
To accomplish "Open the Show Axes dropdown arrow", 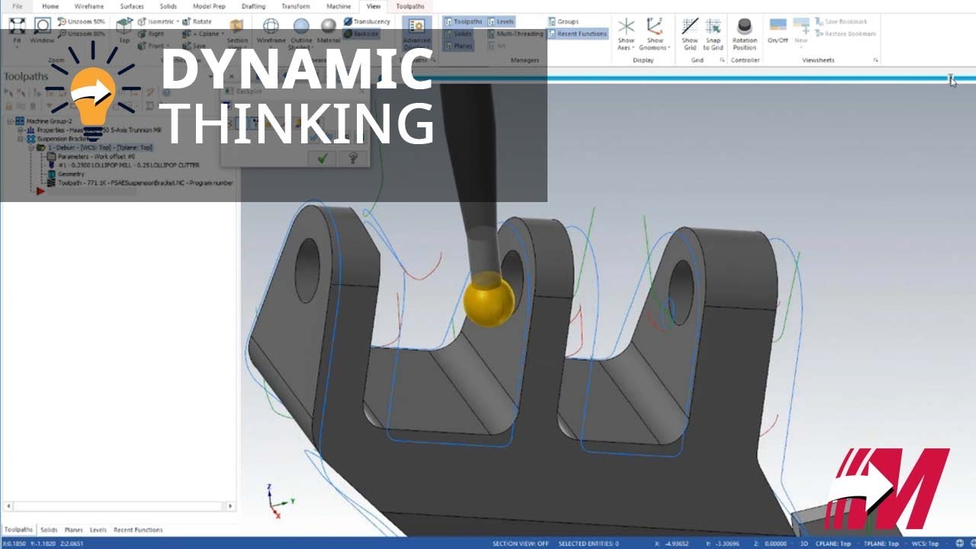I will pos(633,48).
